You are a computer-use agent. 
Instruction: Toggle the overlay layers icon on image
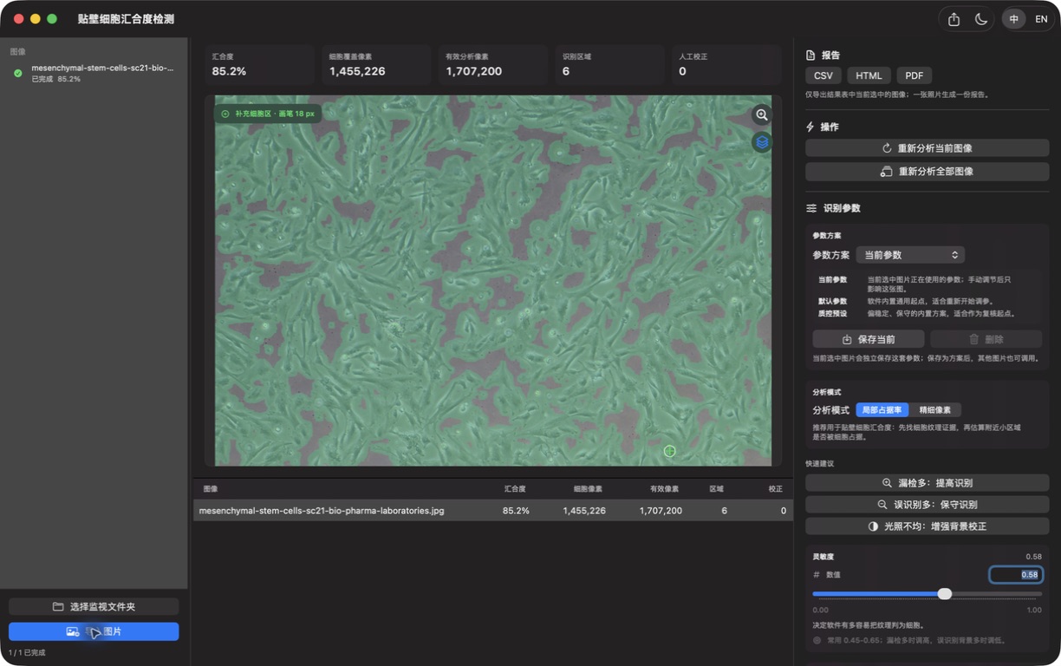(762, 142)
